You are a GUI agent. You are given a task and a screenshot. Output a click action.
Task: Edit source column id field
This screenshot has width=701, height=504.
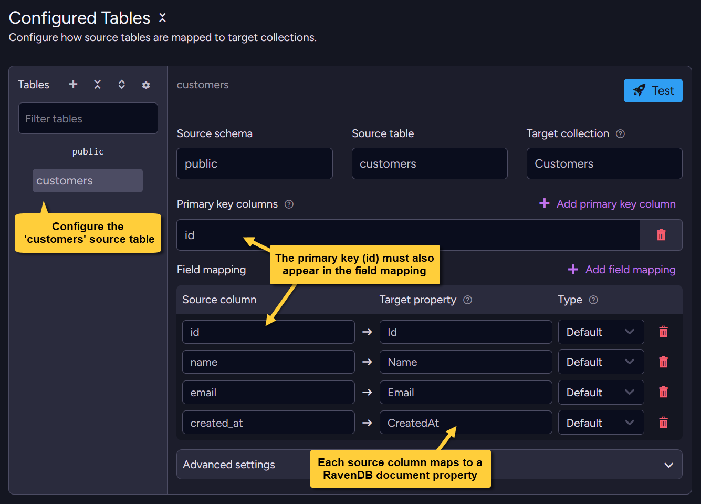pyautogui.click(x=268, y=332)
